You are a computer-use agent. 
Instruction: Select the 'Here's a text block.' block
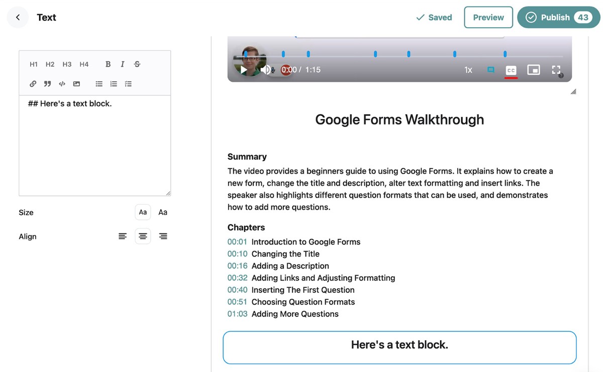click(x=399, y=347)
